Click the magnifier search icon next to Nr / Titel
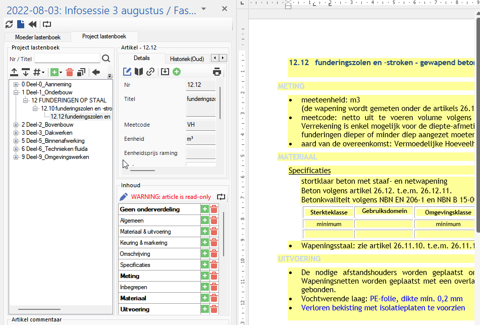The height and width of the screenshot is (325, 480). pos(106,58)
